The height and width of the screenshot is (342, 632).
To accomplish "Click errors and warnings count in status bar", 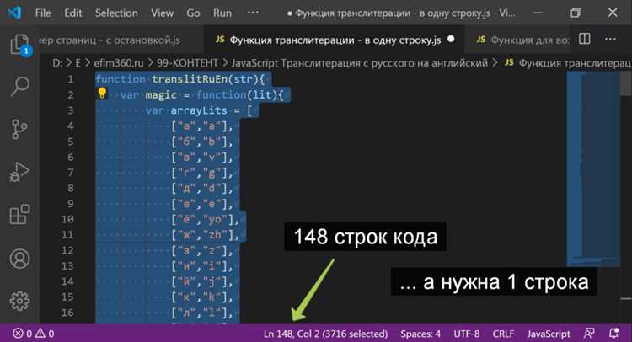I will pos(34,334).
